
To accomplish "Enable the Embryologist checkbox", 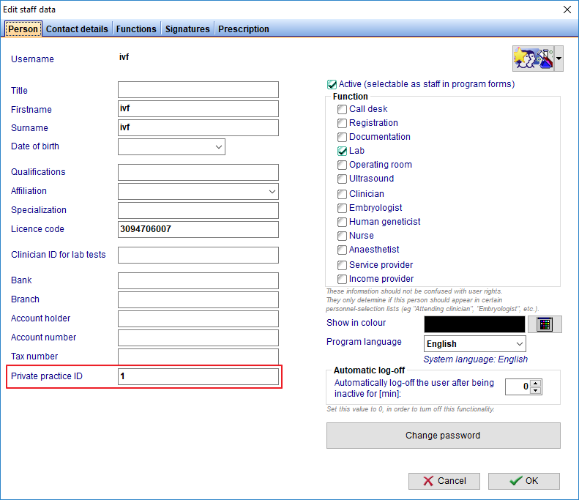I will (342, 208).
